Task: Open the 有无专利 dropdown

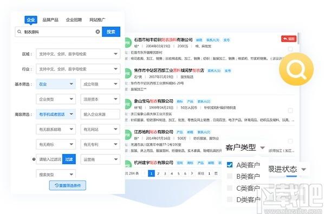Action: coord(100,145)
